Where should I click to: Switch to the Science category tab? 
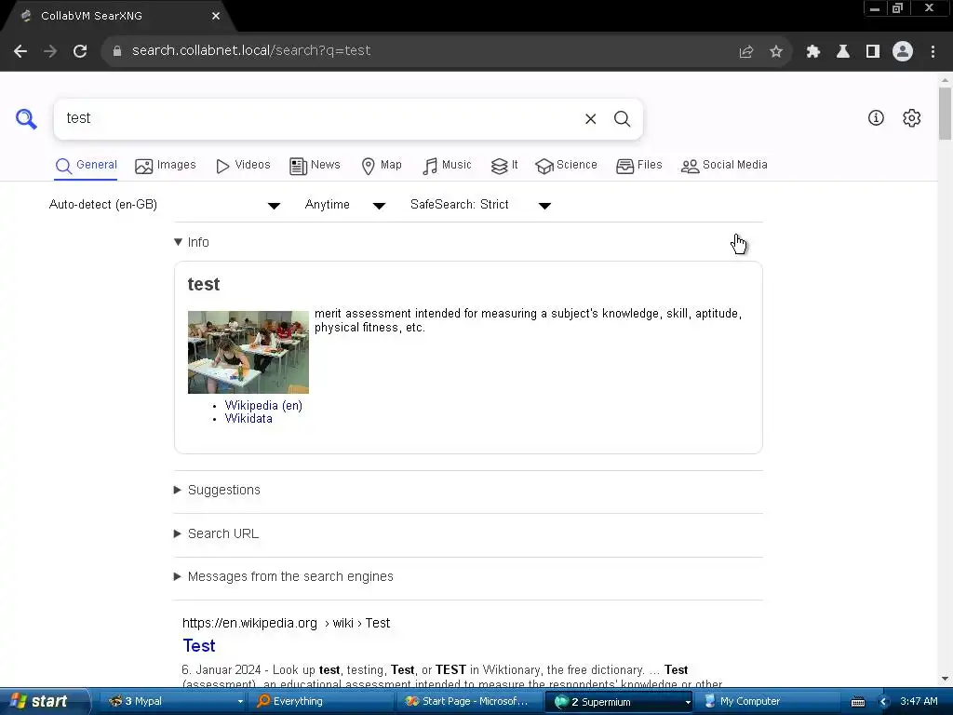[x=566, y=166]
